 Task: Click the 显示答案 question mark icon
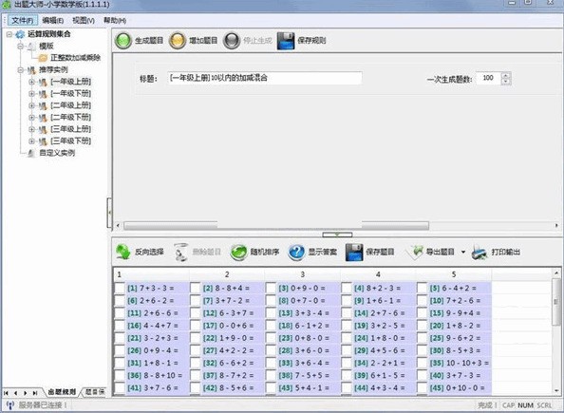click(297, 252)
